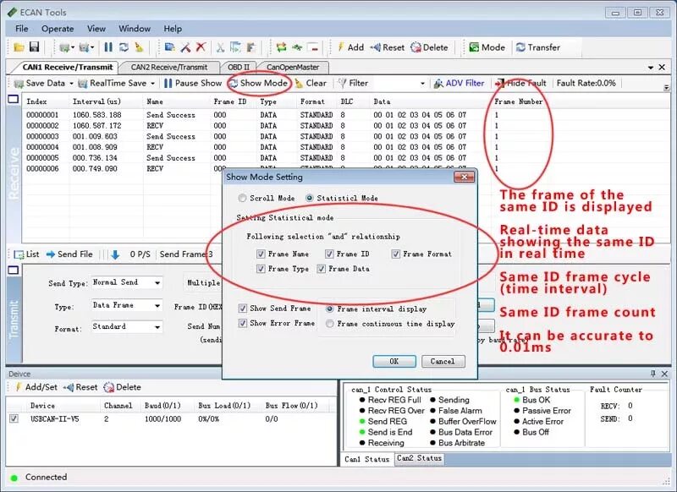Click the Send File button
Image resolution: width=677 pixels, height=492 pixels.
(x=69, y=254)
